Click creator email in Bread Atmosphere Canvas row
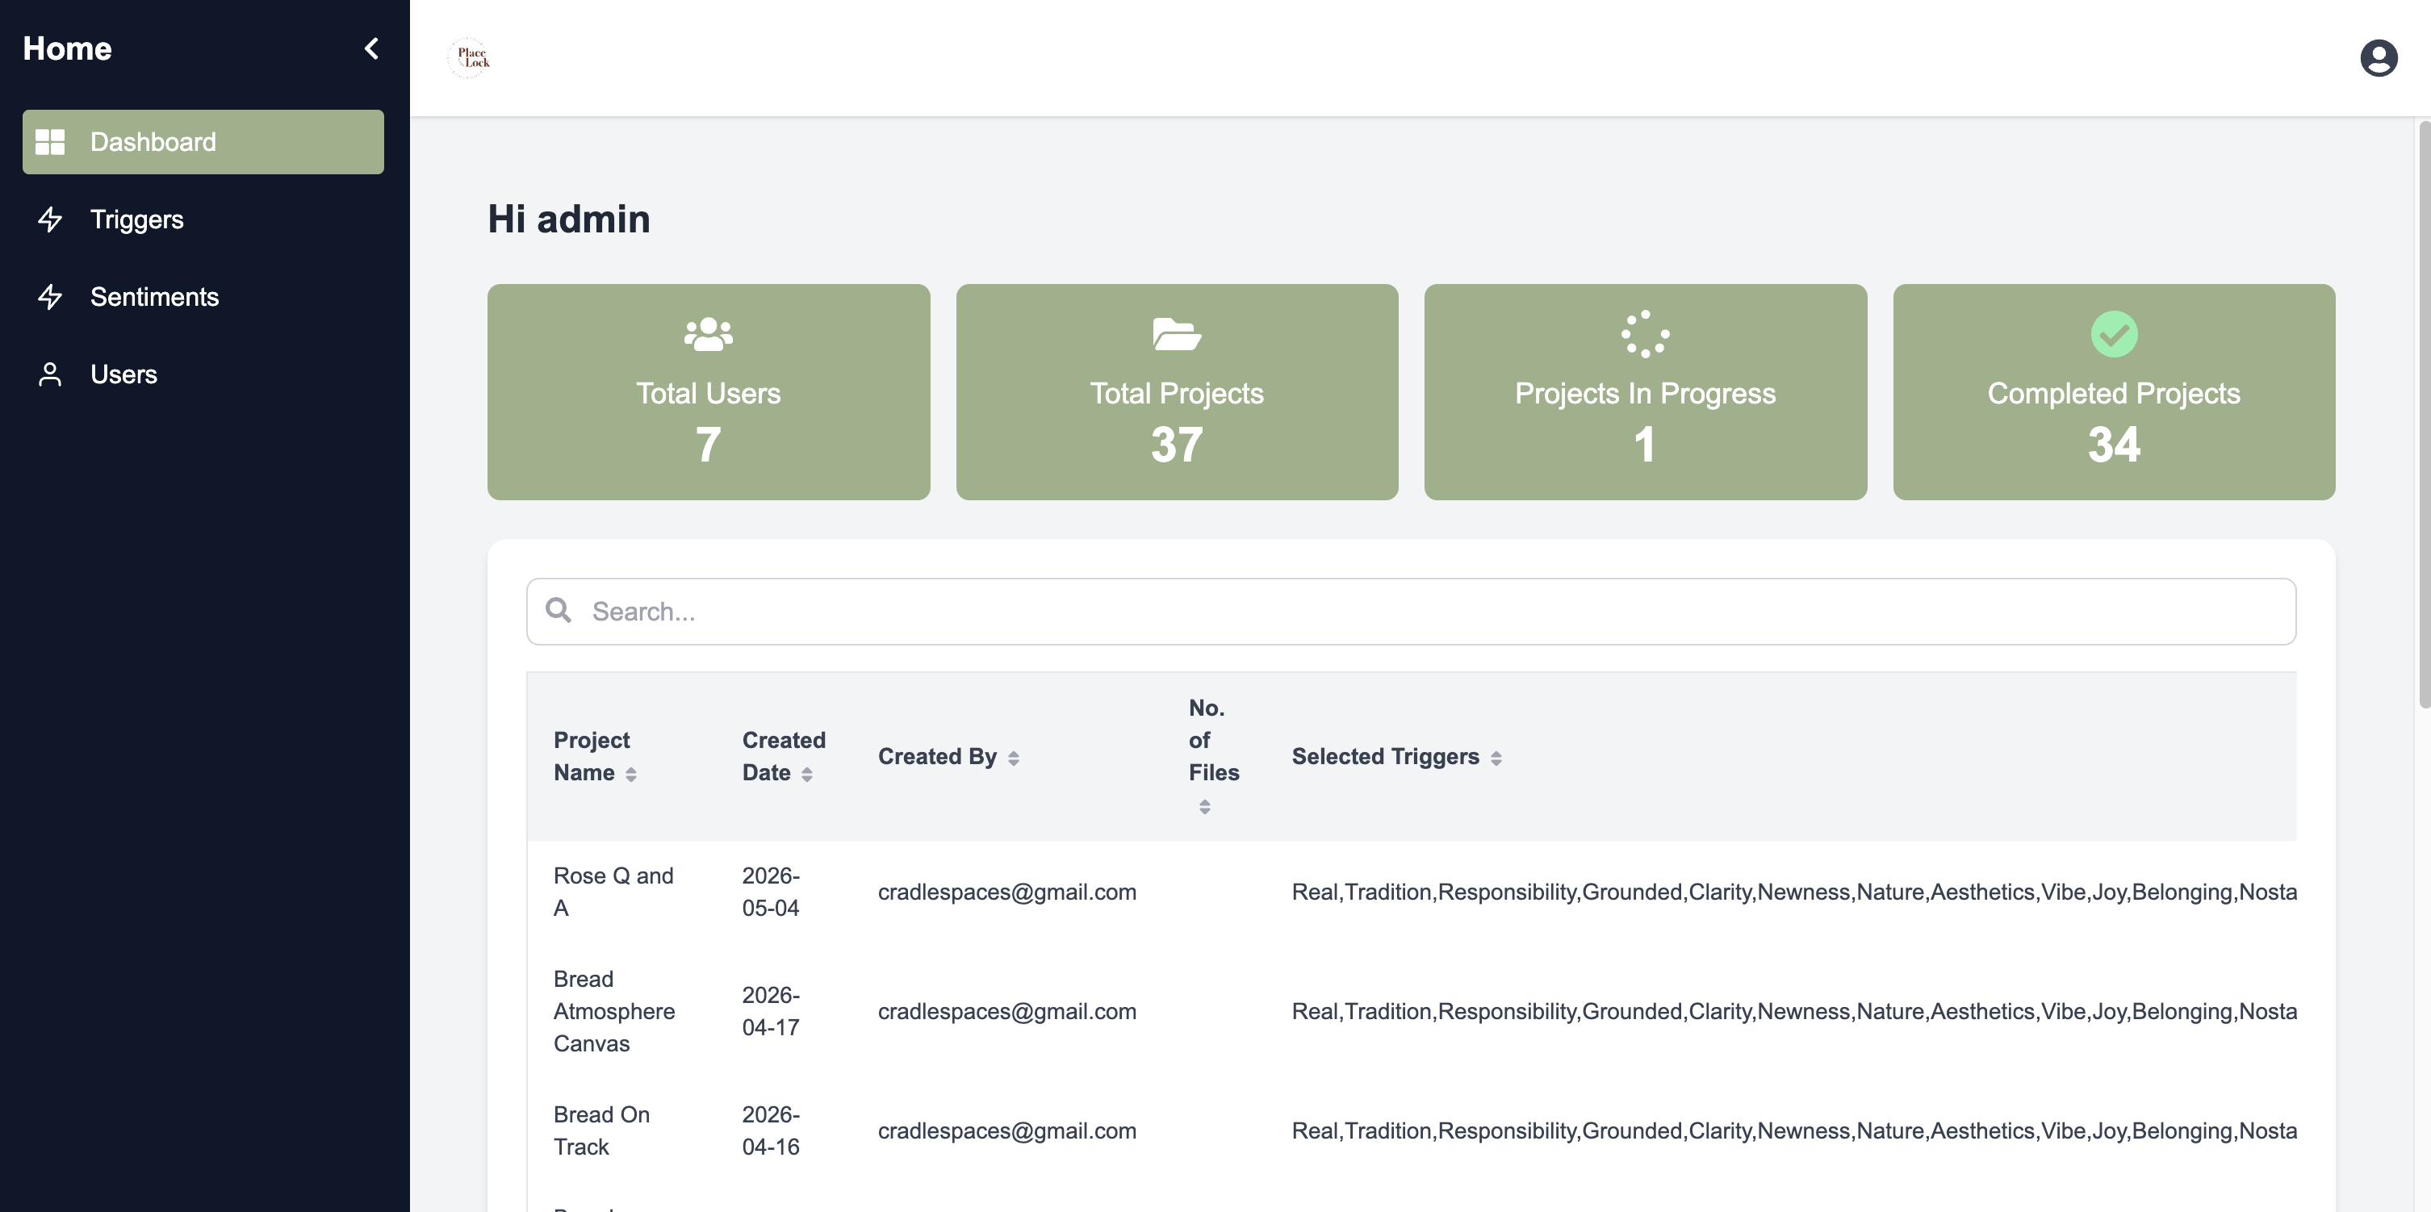 pos(1007,1011)
